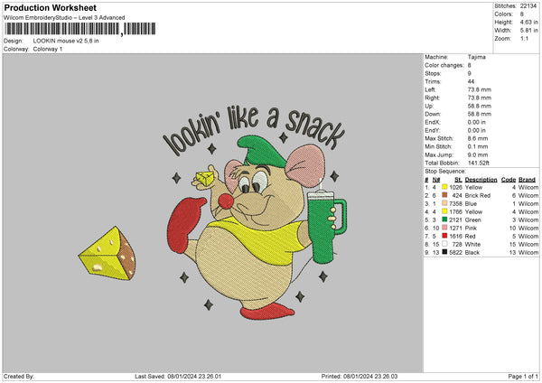
Task: Select stitch count '7358' in Blue row
Action: pyautogui.click(x=455, y=203)
